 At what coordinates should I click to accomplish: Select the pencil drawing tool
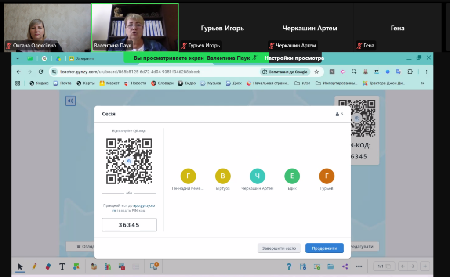click(34, 266)
